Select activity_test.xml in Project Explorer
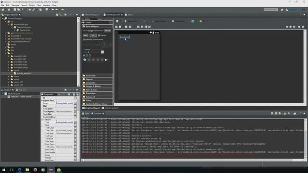The height and width of the screenshot is (173, 308). tap(24, 74)
